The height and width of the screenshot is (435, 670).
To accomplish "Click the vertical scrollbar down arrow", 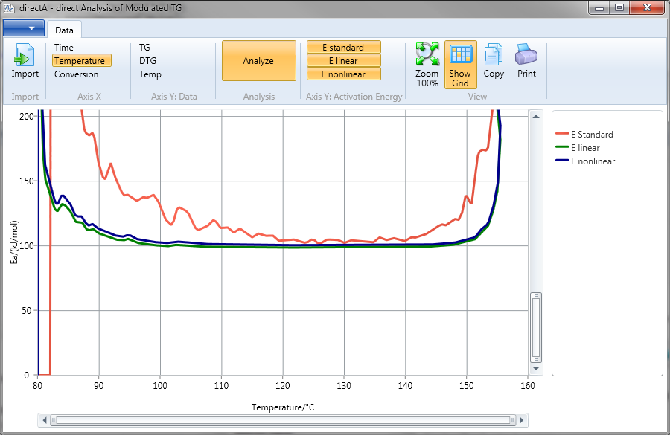I will [x=536, y=368].
